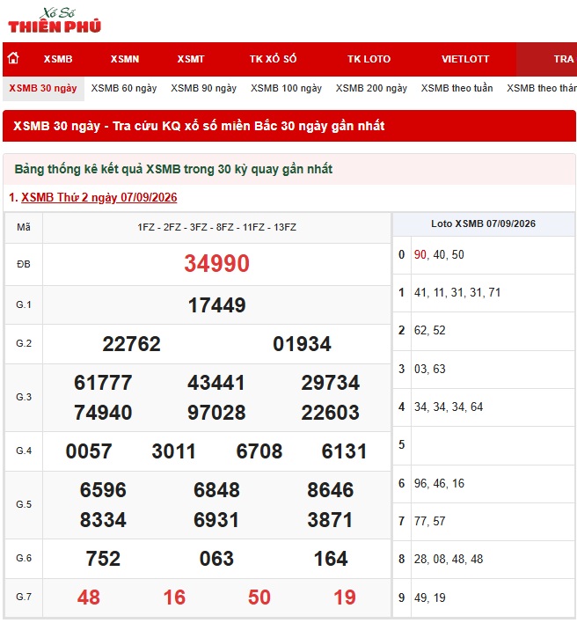
Task: Click the G.4 number 6708
Action: coord(259,451)
